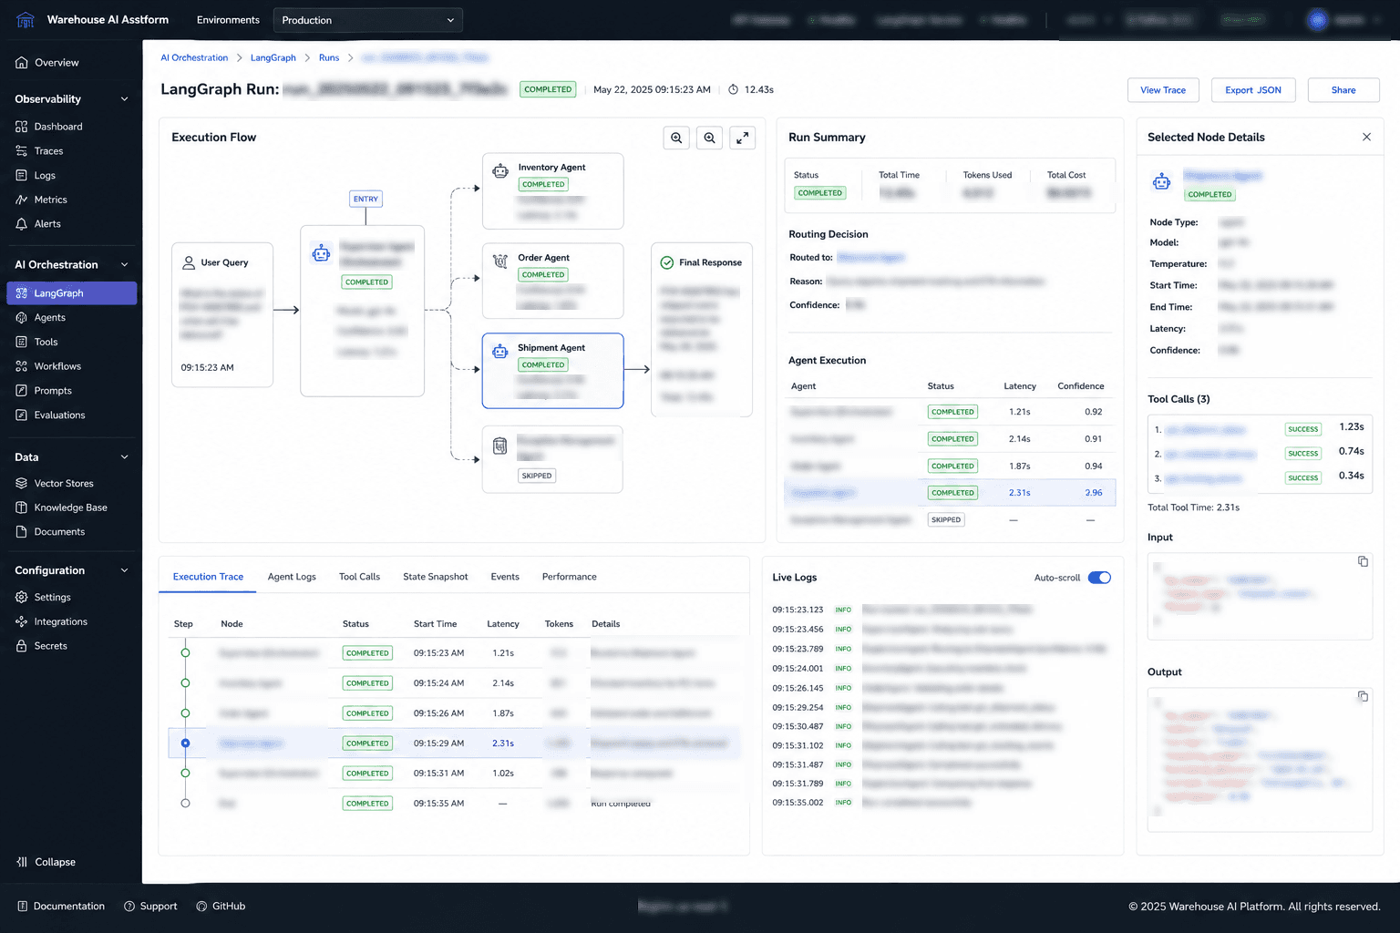Select trace step marker at 09:15:23 AM

click(x=185, y=653)
